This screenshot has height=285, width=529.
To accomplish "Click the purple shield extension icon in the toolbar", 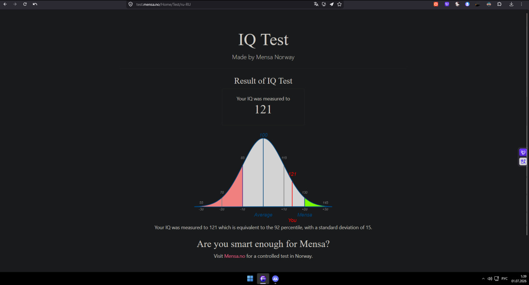I will click(447, 4).
